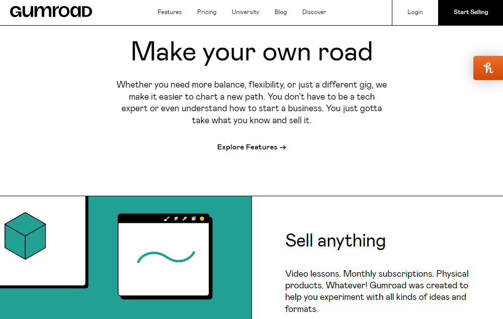The width and height of the screenshot is (503, 319).
Task: Click the teal cube illustration
Action: click(25, 236)
